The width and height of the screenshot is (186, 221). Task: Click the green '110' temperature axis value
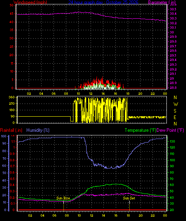coord(172,154)
